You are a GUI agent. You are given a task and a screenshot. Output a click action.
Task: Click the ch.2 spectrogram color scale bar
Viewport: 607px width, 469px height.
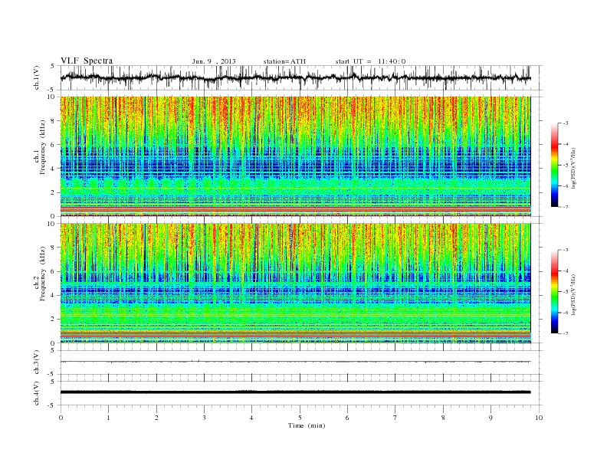[554, 291]
